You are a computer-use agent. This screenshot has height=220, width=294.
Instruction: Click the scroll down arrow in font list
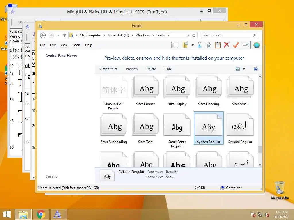click(260, 165)
